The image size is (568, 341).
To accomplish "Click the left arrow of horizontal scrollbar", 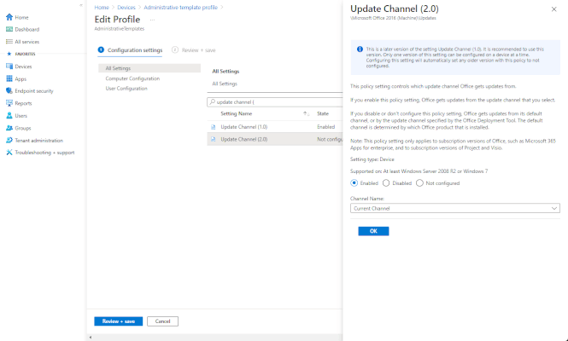I will (91, 338).
